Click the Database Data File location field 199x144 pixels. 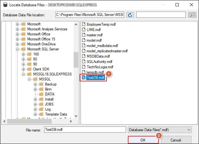pos(90,15)
